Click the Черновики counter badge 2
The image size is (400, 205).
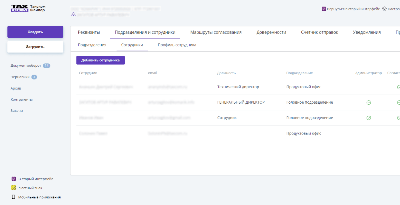(34, 77)
